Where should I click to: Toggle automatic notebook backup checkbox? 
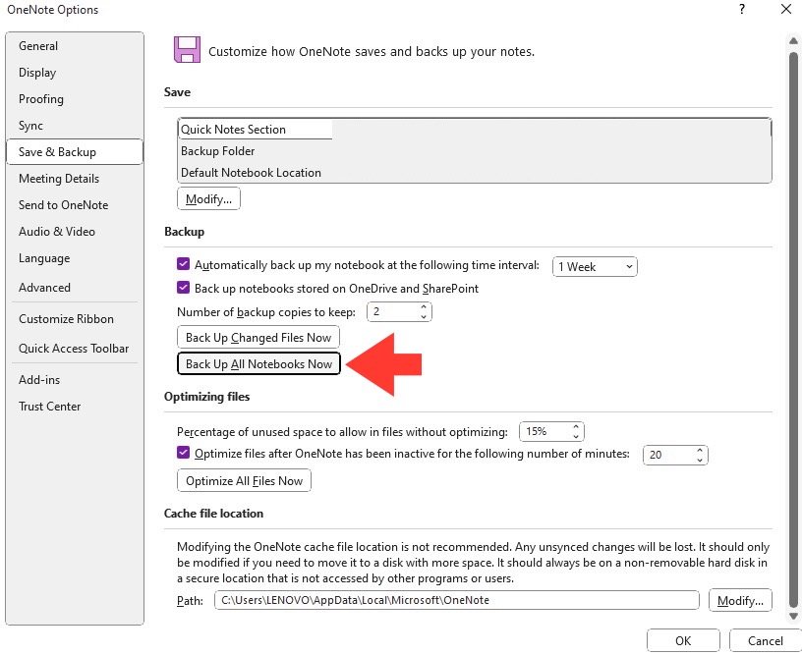[x=183, y=264]
